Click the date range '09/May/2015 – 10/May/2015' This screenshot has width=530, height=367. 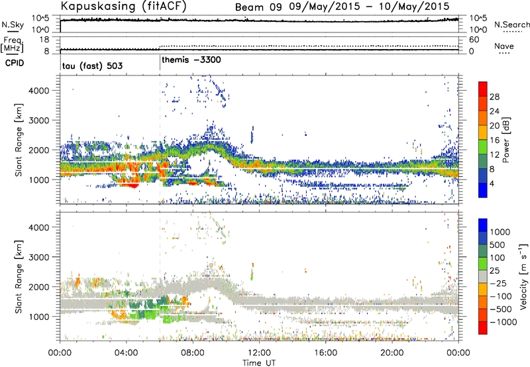tap(370, 7)
